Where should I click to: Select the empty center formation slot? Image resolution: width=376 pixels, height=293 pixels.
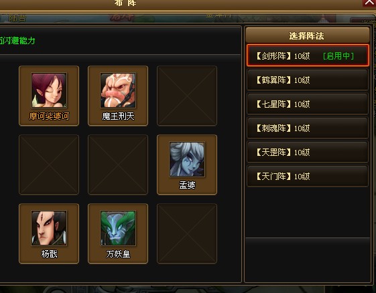point(118,165)
